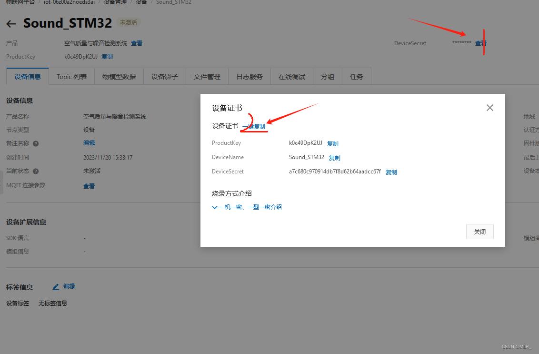Click the 节点类型 value 设备

(x=89, y=130)
